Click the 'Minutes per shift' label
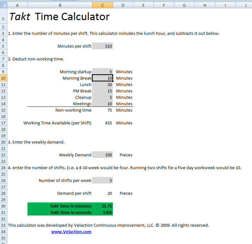252x244 pixels. [x=75, y=46]
